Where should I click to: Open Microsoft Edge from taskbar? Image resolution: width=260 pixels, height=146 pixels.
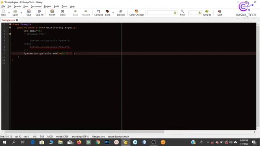pyautogui.click(x=32, y=142)
